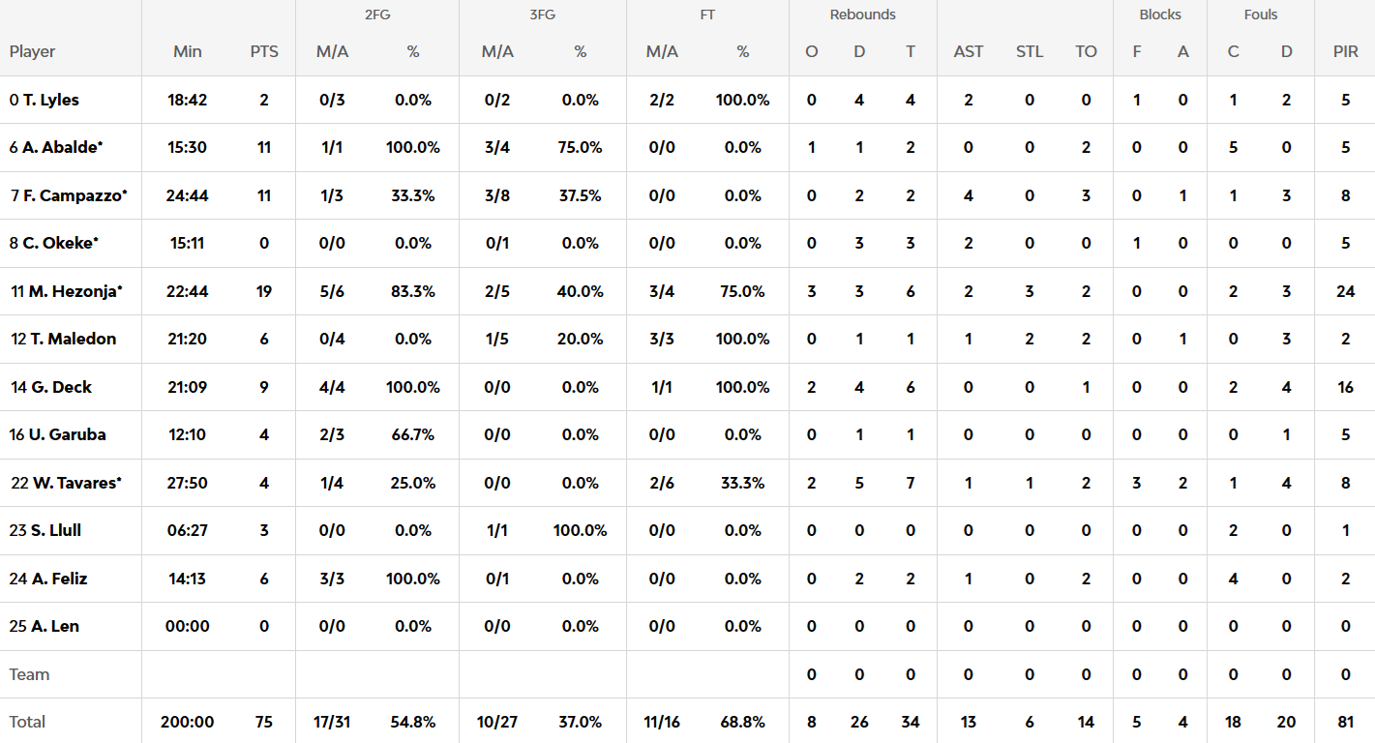Screen dimensions: 1375x743
Task: Click A. Feliz player name
Action: click(x=59, y=579)
